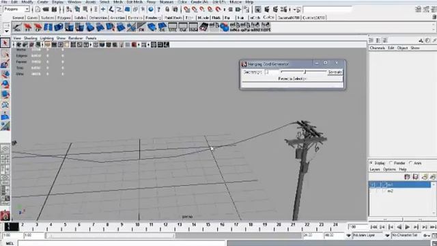Viewport: 437px width, 246px height.
Task: Switch to the Rendering shelf tab
Action: (x=153, y=18)
